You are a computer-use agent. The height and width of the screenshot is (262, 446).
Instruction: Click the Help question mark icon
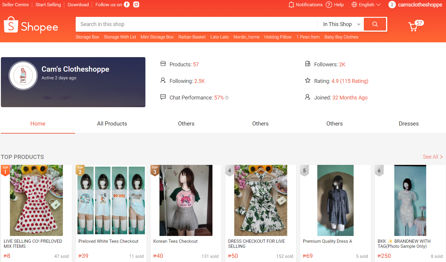coord(329,5)
